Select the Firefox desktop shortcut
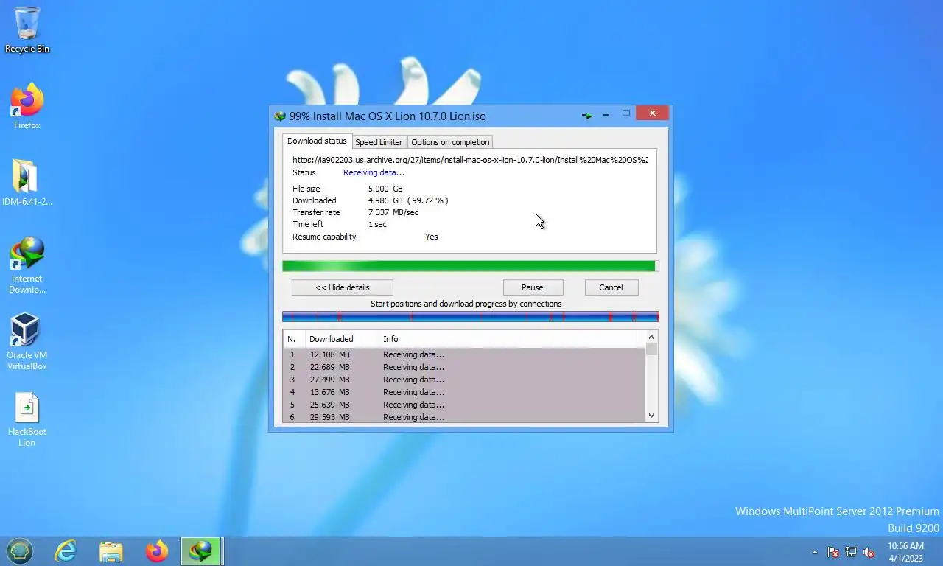This screenshot has height=566, width=943. click(x=27, y=107)
